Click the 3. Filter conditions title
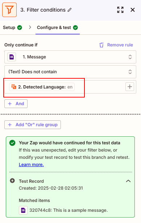141x223 pixels. pos(43,10)
